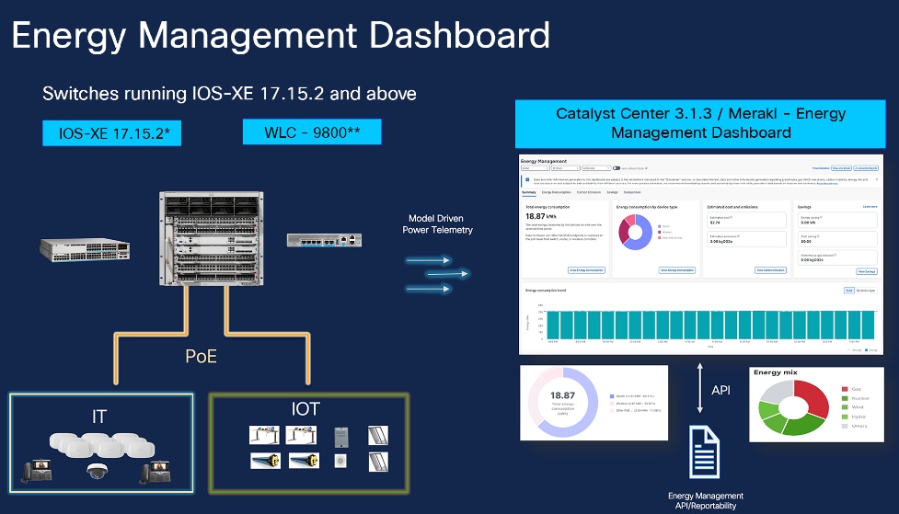Click the Energy mix donut chart
This screenshot has width=899, height=514.
pos(793,406)
